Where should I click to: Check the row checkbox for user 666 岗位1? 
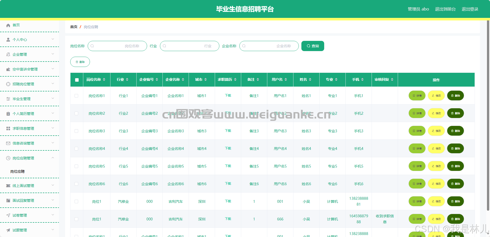click(76, 219)
